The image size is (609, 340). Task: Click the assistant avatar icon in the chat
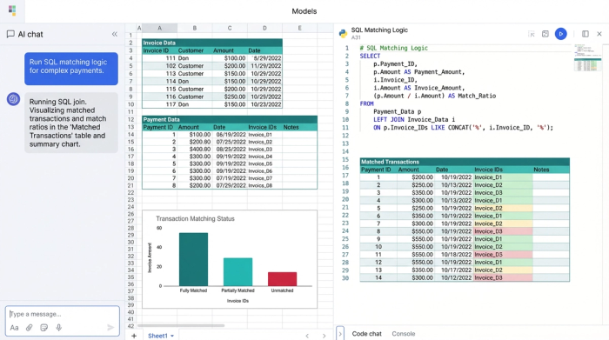13,99
